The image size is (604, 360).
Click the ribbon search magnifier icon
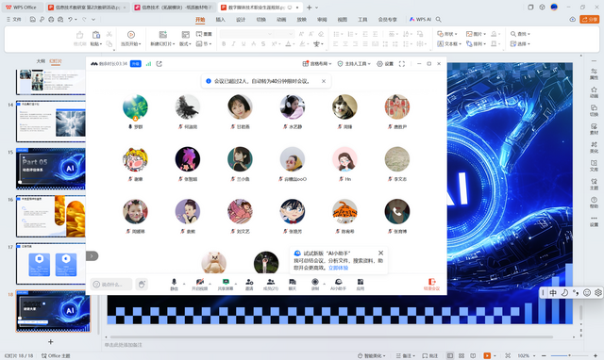click(x=439, y=19)
